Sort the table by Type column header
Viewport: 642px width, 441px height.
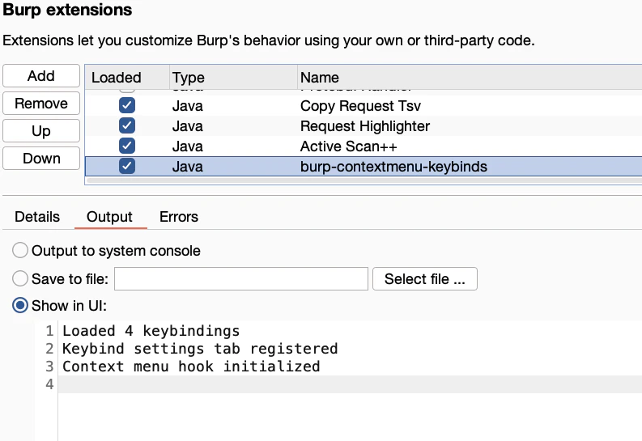tap(189, 78)
